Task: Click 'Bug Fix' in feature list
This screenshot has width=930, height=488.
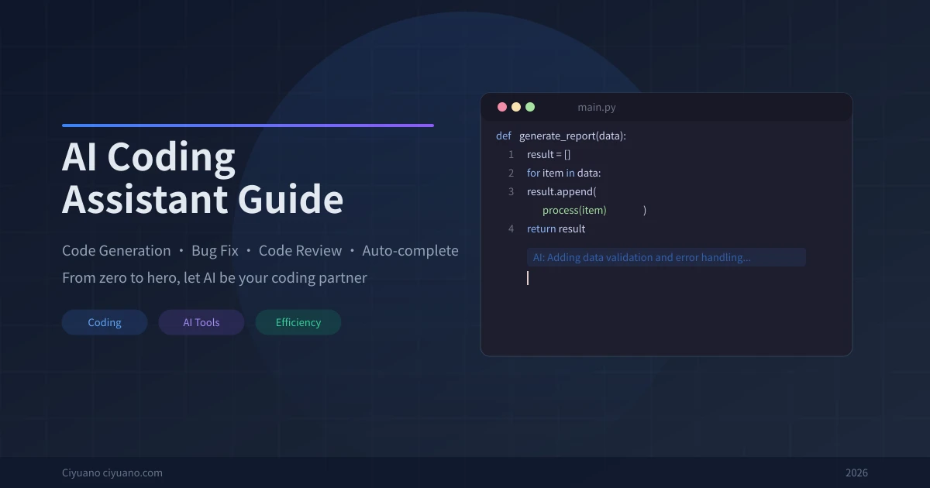Action: [215, 251]
